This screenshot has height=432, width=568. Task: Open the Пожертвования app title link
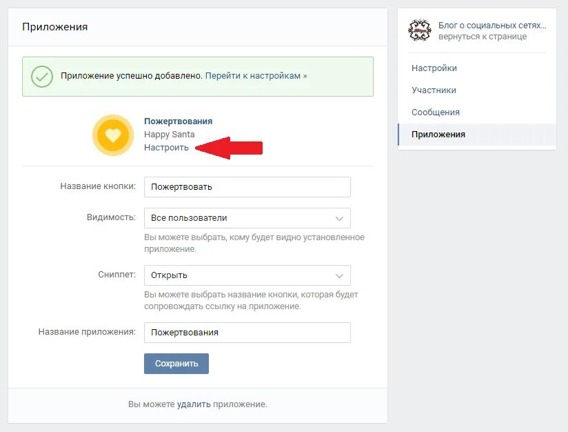(x=178, y=121)
